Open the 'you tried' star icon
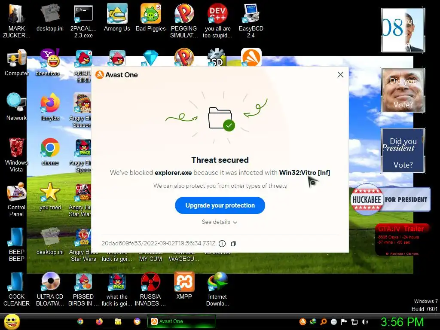Image resolution: width=440 pixels, height=330 pixels. tap(50, 196)
